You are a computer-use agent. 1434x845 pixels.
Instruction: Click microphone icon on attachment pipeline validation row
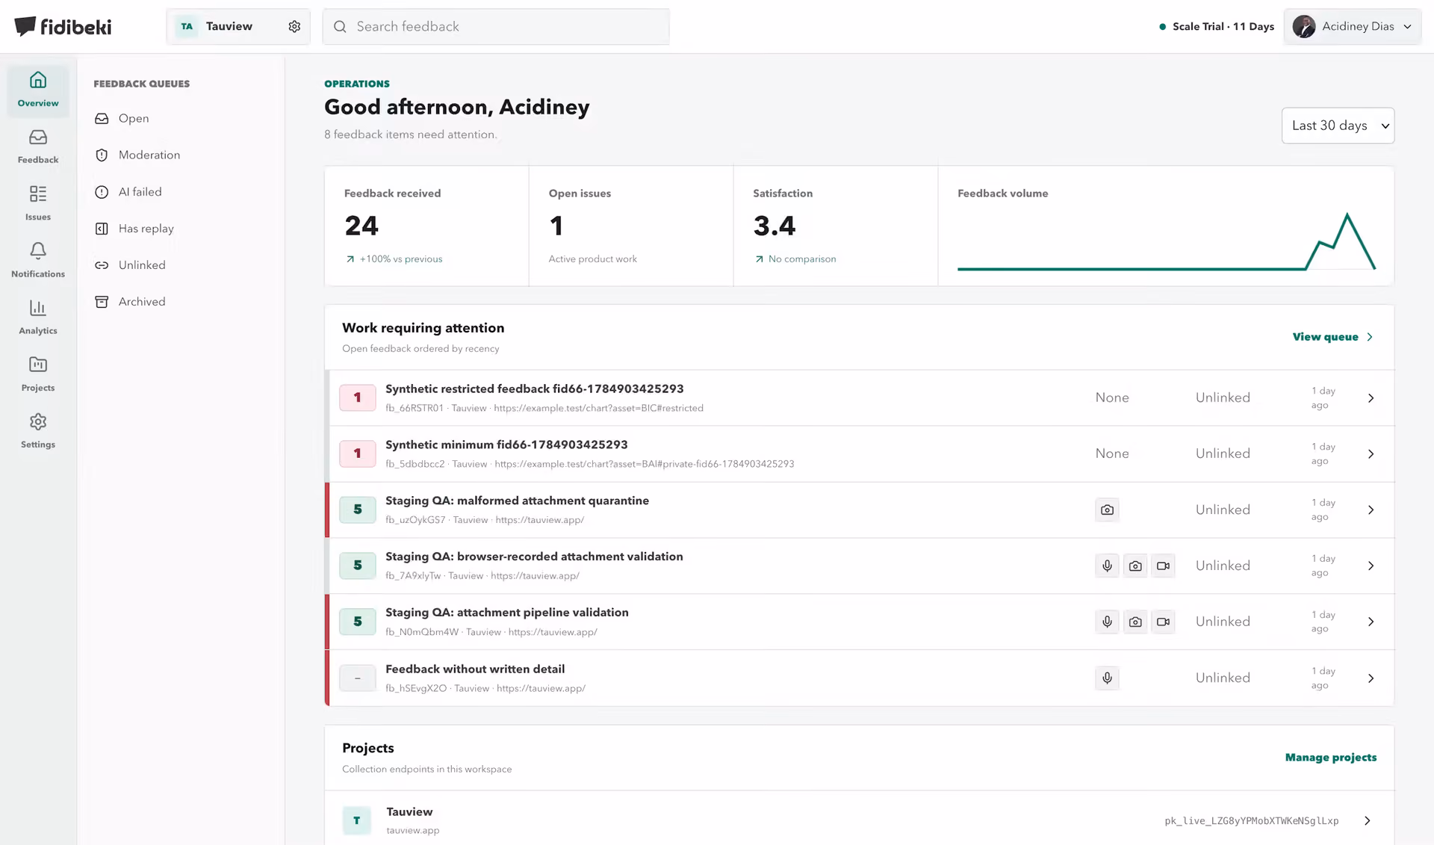(1107, 622)
